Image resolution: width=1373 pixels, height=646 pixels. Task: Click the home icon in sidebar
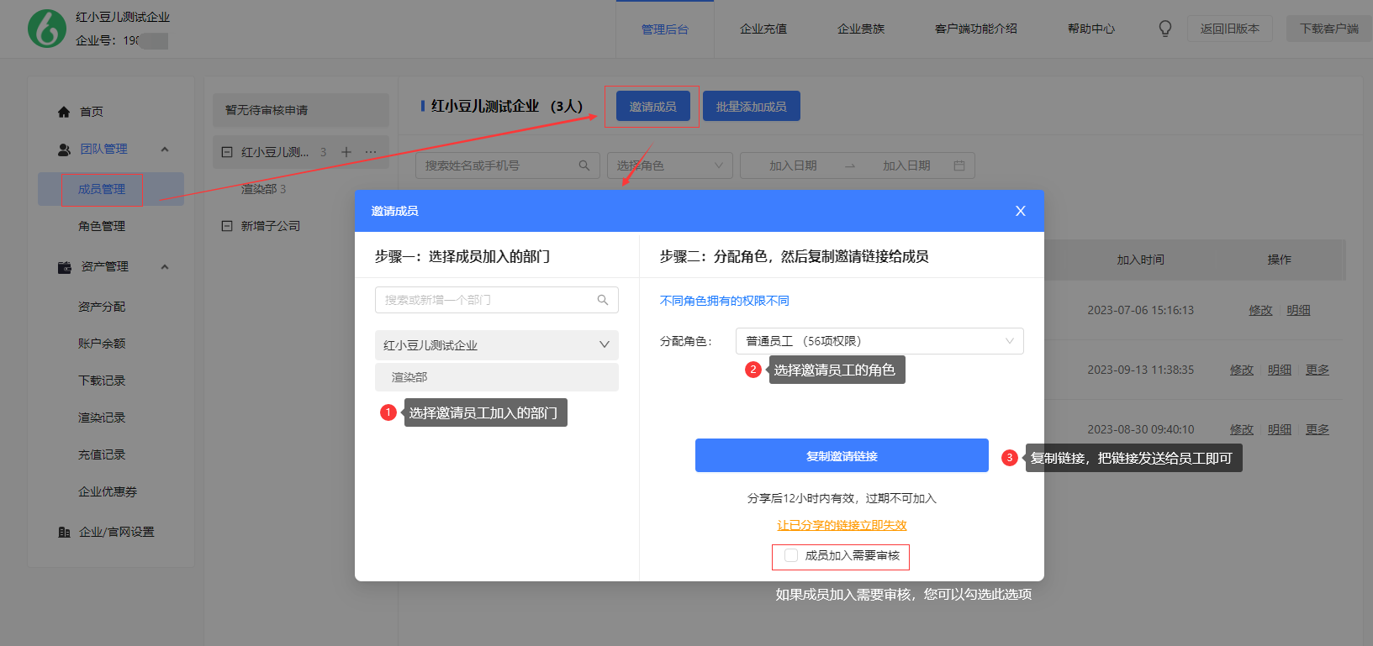click(64, 112)
